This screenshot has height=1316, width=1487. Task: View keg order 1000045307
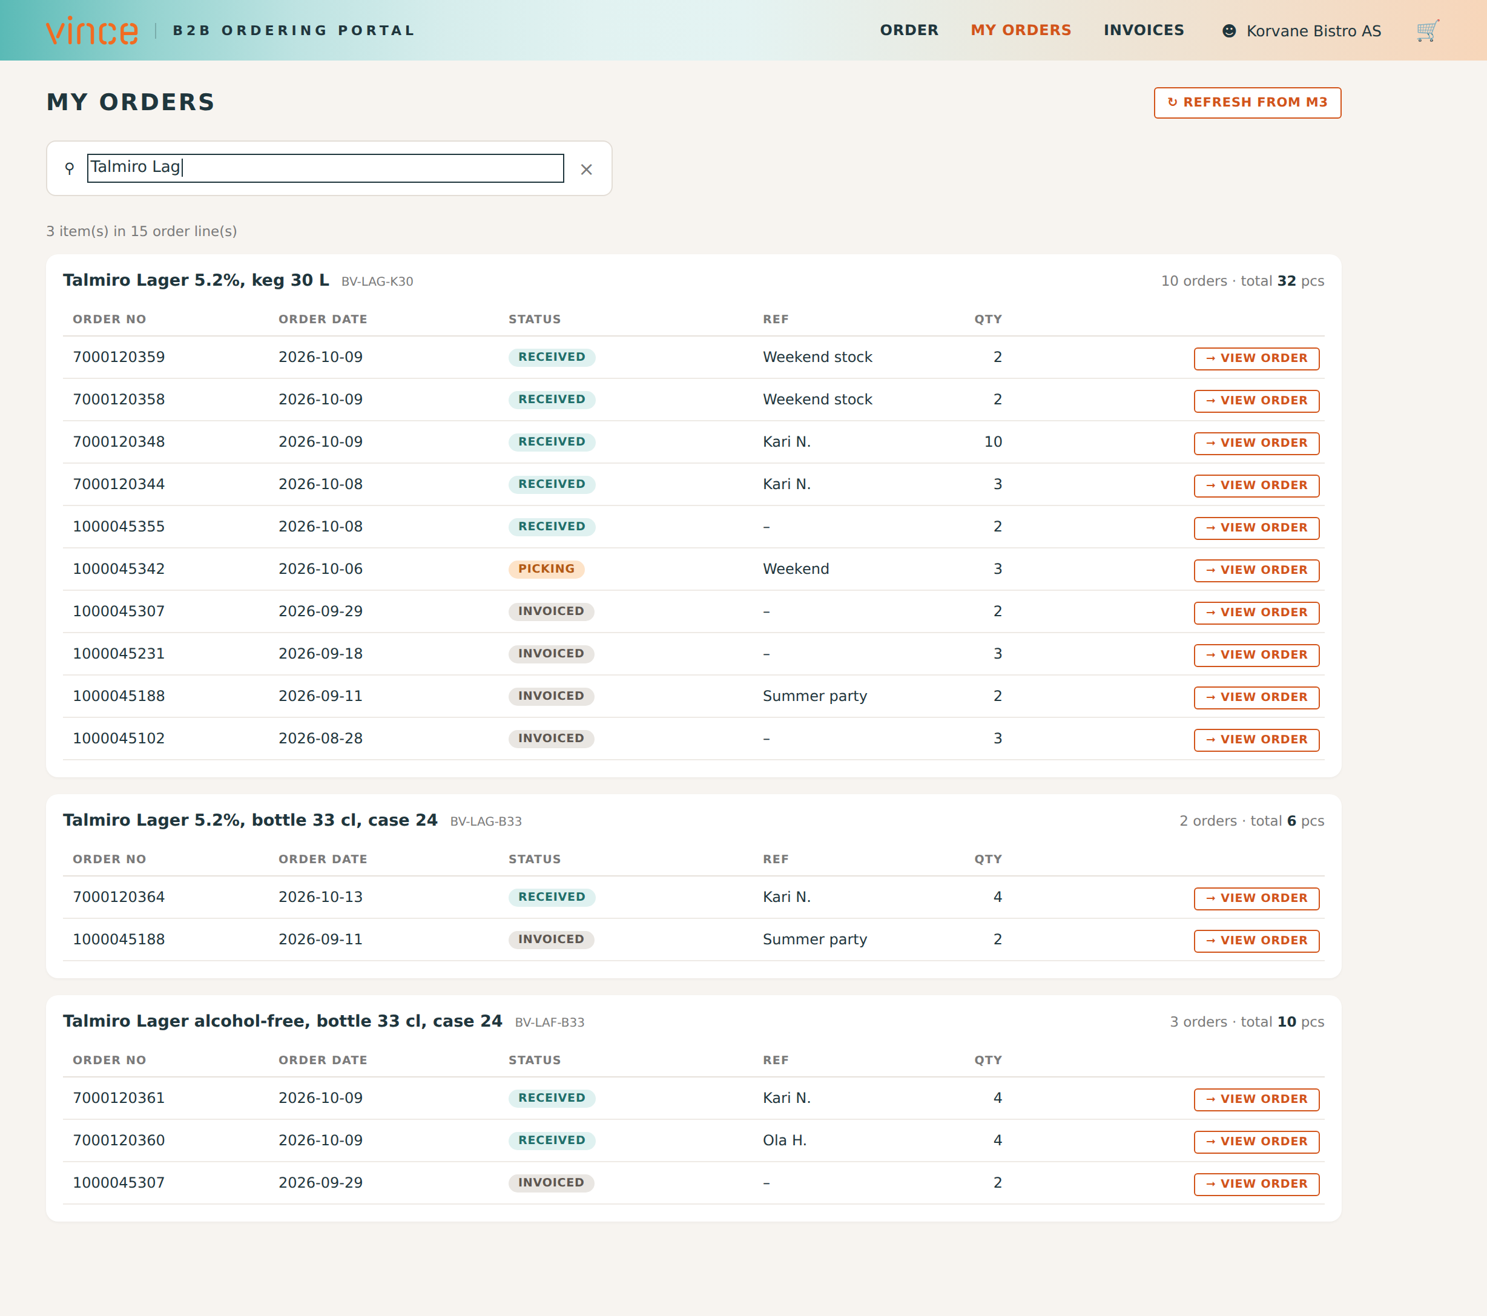[x=1256, y=613]
